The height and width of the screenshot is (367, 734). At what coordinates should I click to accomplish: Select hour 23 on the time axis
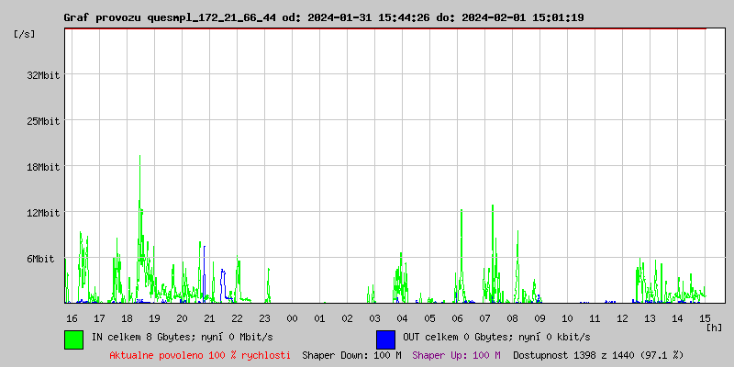pyautogui.click(x=264, y=317)
